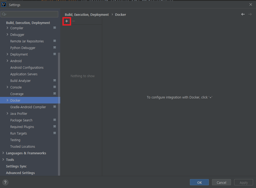Click project-level icon beside Python Debugger
The image size is (256, 188).
55,47
